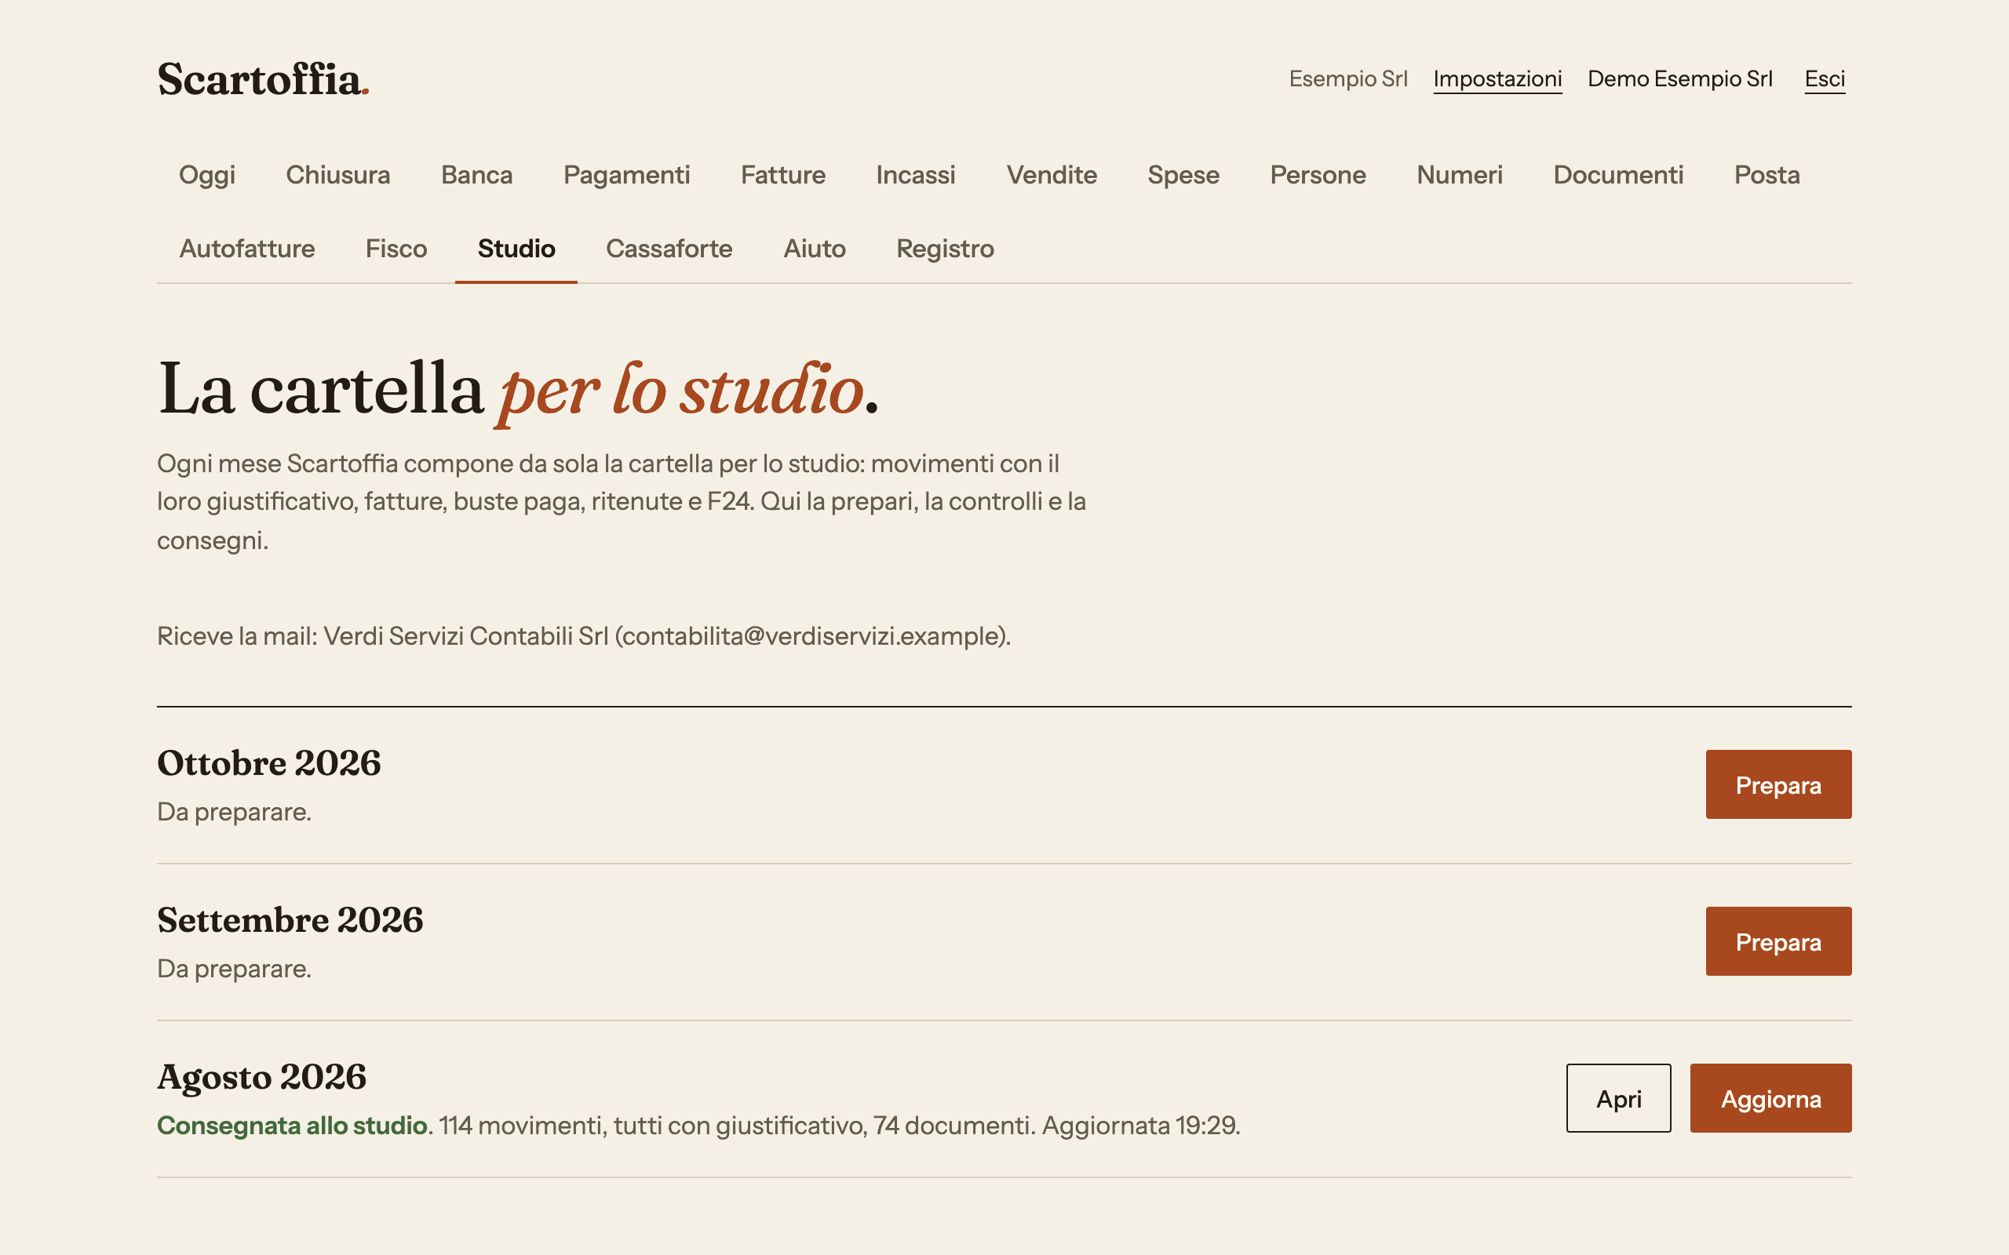Click the Agosto 2026 heading
This screenshot has width=2009, height=1255.
(261, 1078)
